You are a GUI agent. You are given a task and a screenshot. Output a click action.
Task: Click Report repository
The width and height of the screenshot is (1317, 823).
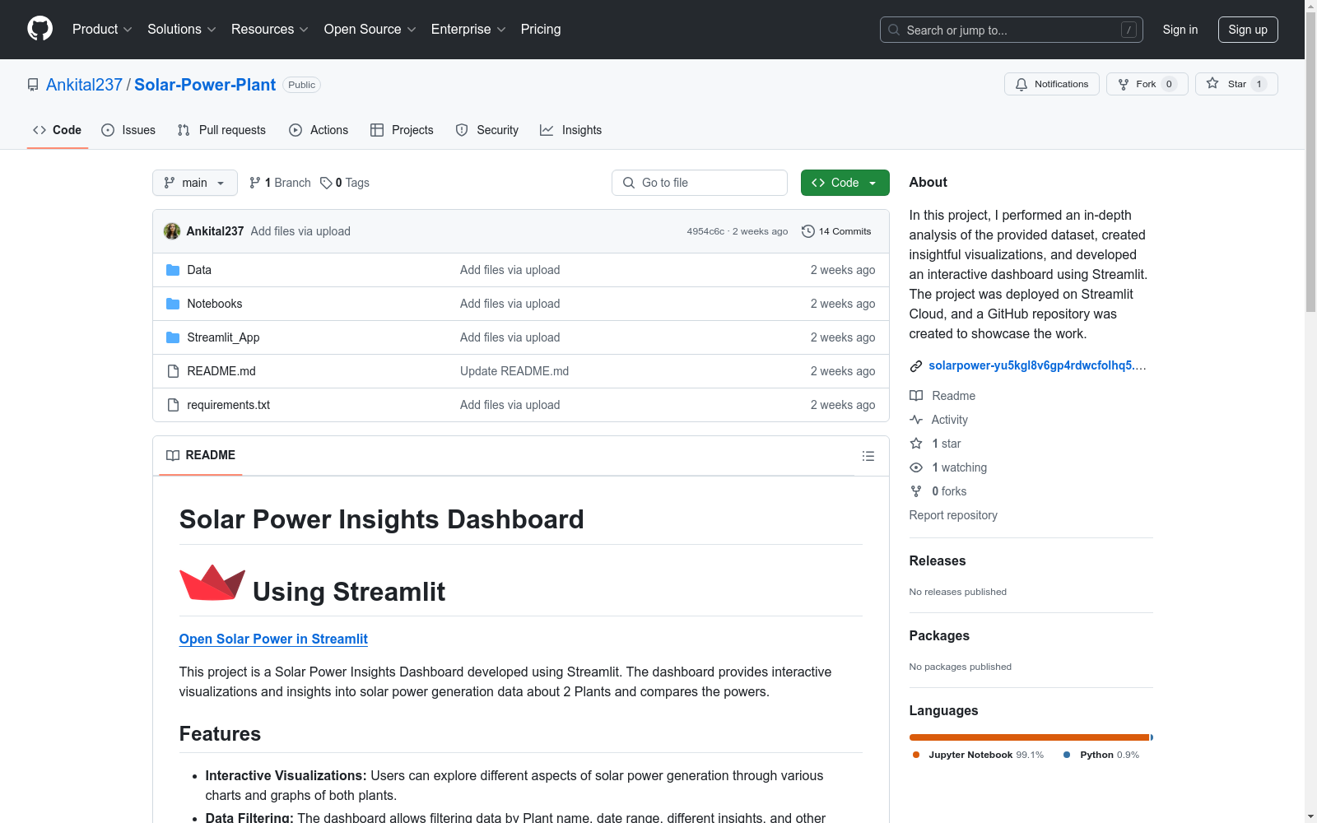[953, 515]
